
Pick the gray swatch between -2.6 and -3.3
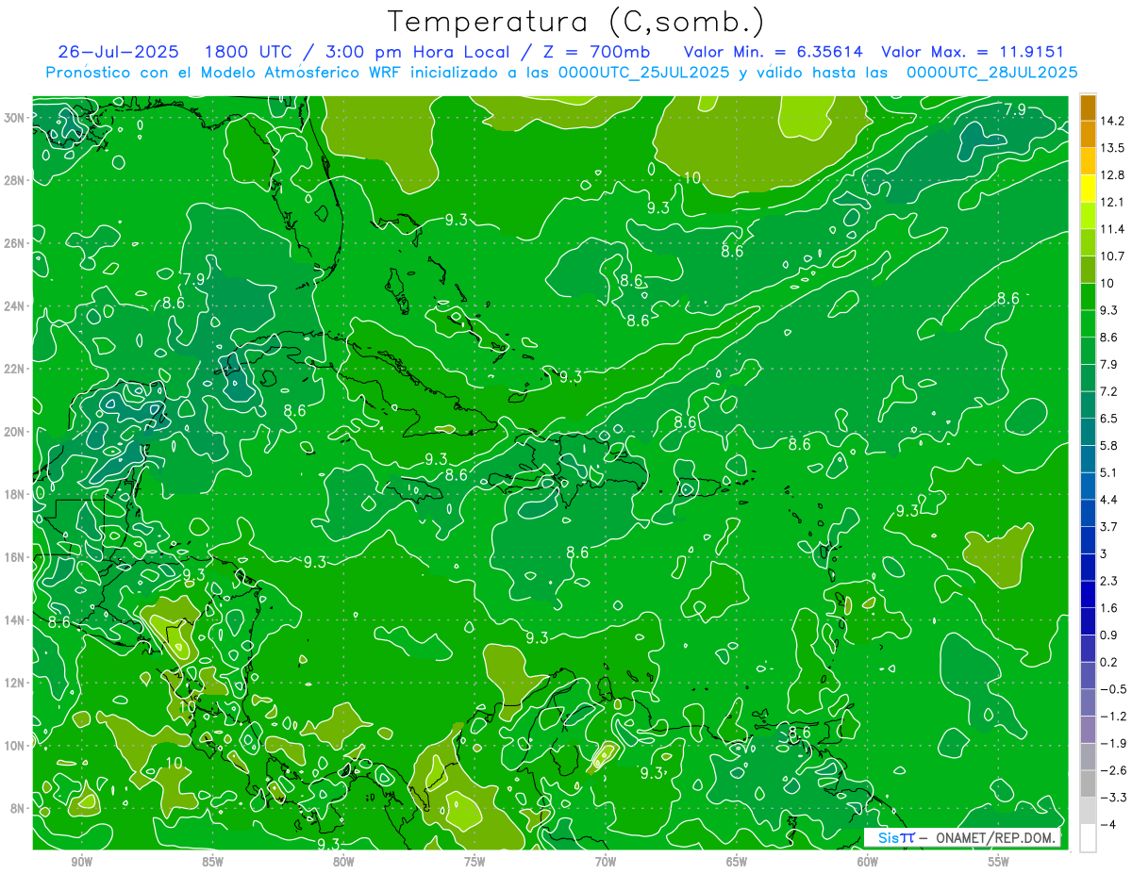(1088, 783)
